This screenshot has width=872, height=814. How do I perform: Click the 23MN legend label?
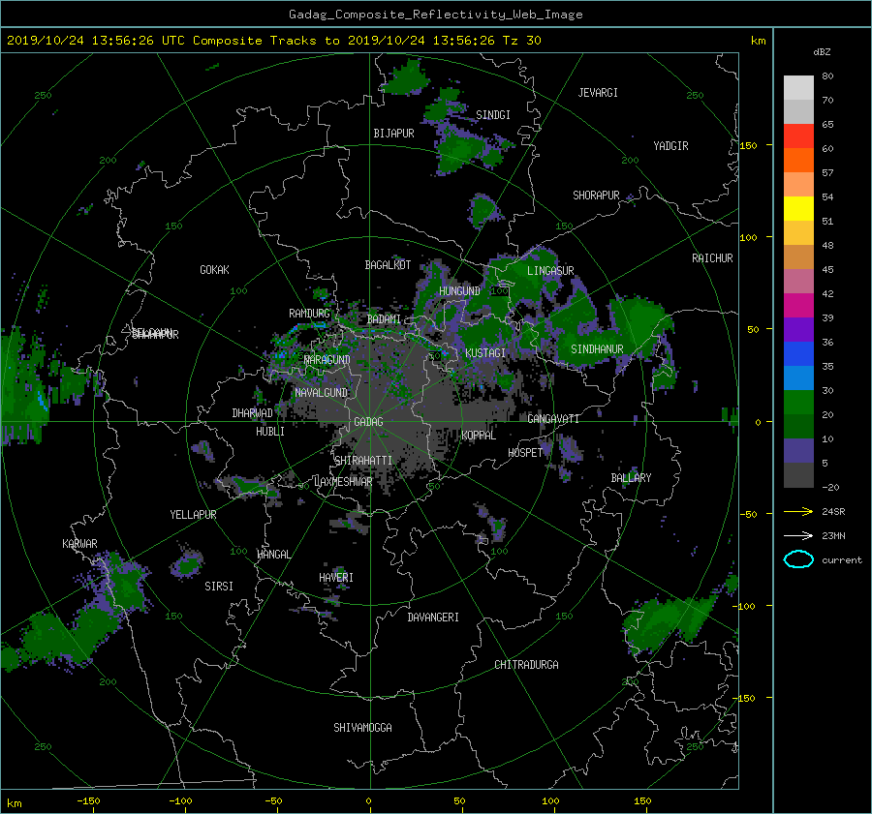[833, 535]
